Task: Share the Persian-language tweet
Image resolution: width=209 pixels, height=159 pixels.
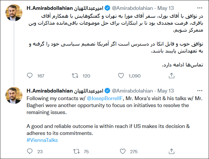Action: point(172,76)
